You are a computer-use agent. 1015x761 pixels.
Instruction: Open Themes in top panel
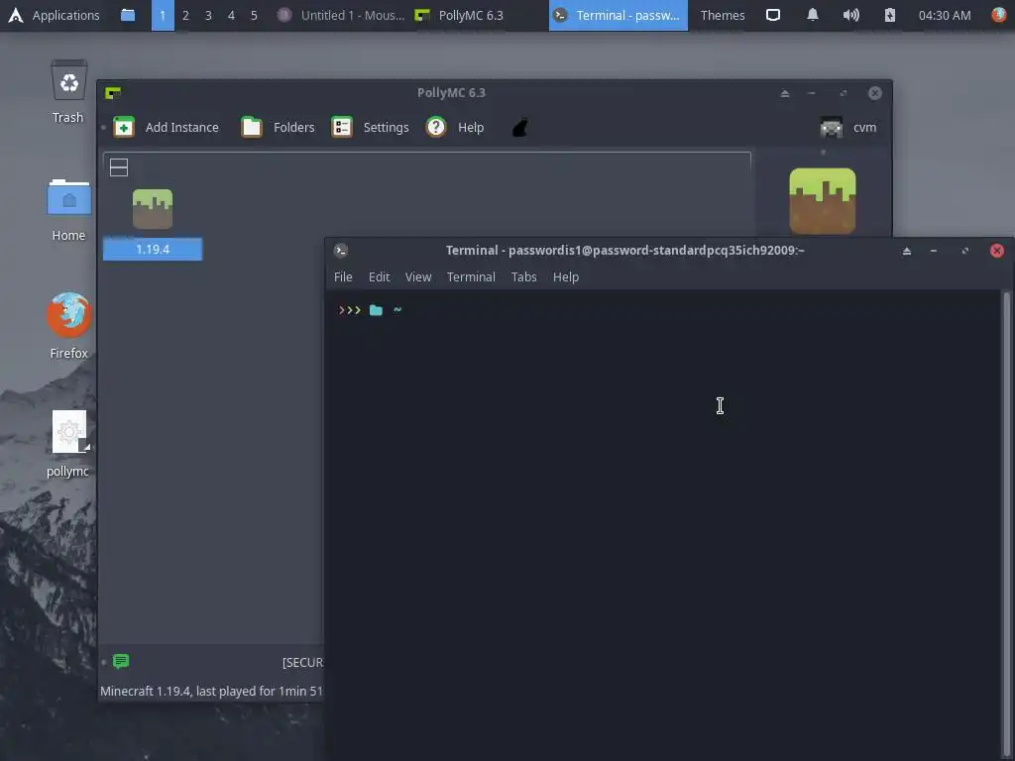pyautogui.click(x=723, y=15)
